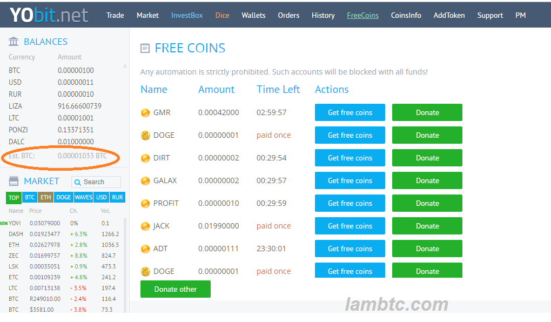Viewport: 551px width, 322px height.
Task: Click the Market storefront icon
Action: 14,181
